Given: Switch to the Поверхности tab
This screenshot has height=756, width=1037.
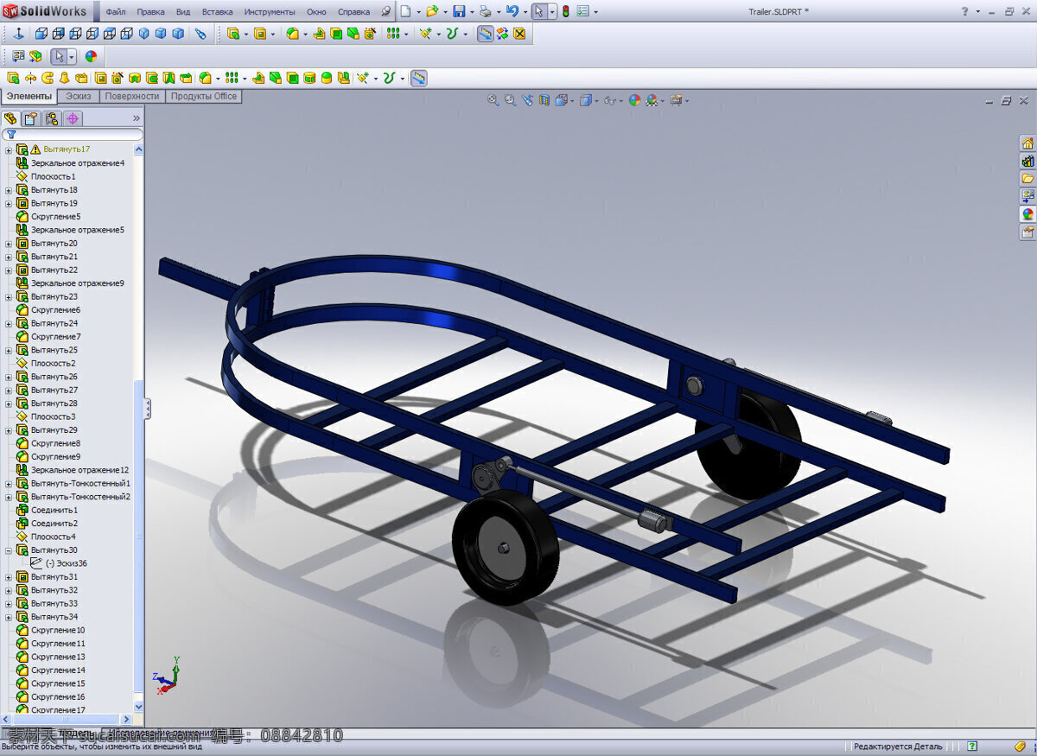Looking at the screenshot, I should pos(132,96).
